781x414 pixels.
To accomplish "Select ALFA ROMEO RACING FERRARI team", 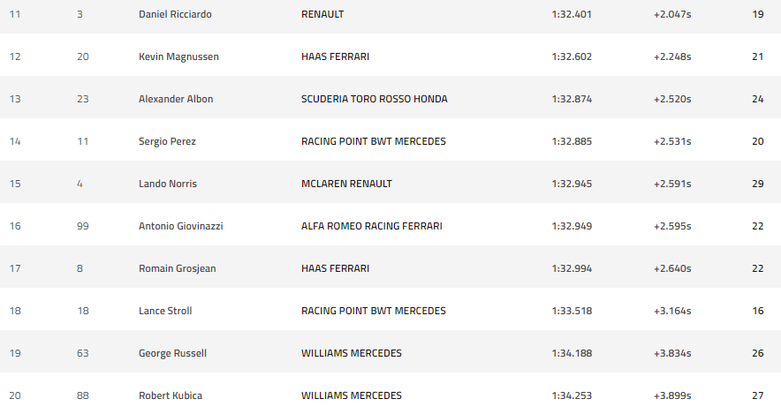I will click(371, 226).
